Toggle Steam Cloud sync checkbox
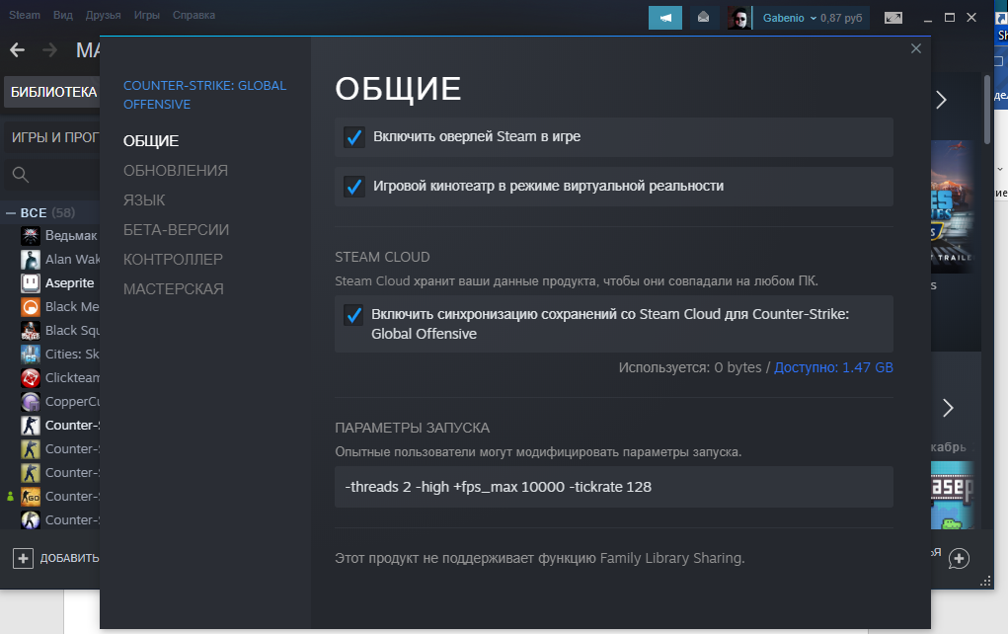 pos(353,315)
